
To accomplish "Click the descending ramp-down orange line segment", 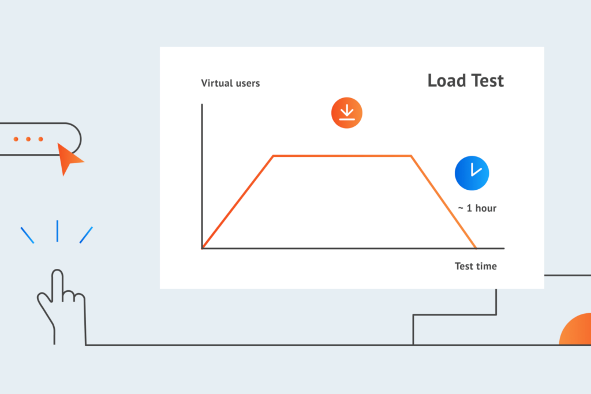I will pyautogui.click(x=444, y=202).
